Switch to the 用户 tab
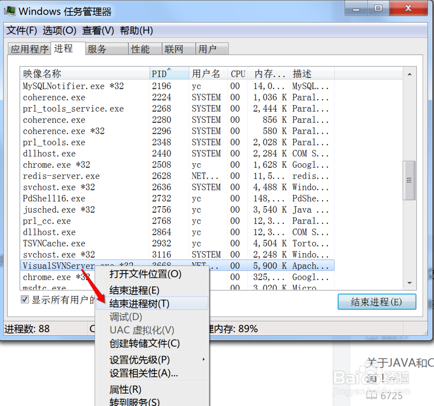This screenshot has width=434, height=406. [212, 49]
